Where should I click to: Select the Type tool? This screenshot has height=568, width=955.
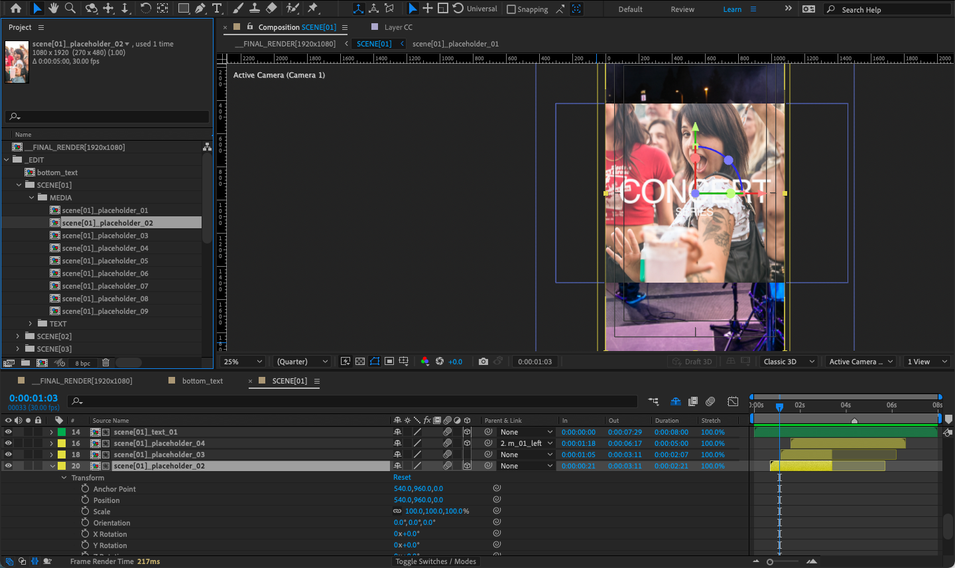coord(217,9)
